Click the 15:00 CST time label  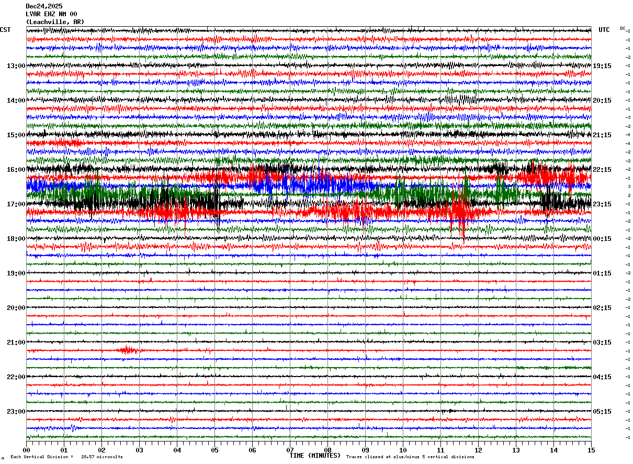[x=16, y=135]
